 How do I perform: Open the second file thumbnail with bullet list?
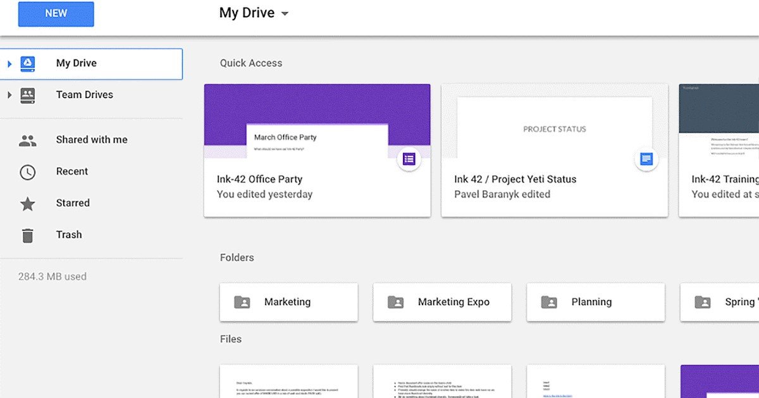(443, 382)
